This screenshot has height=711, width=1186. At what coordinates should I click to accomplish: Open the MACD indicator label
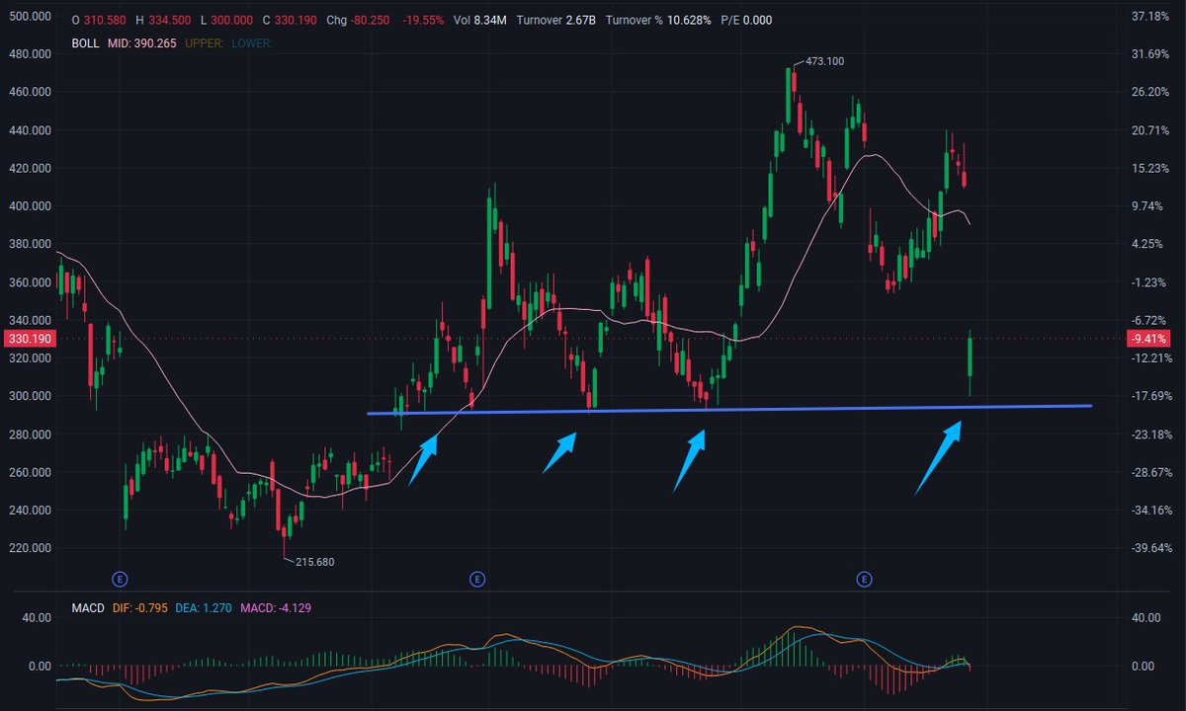pos(88,607)
